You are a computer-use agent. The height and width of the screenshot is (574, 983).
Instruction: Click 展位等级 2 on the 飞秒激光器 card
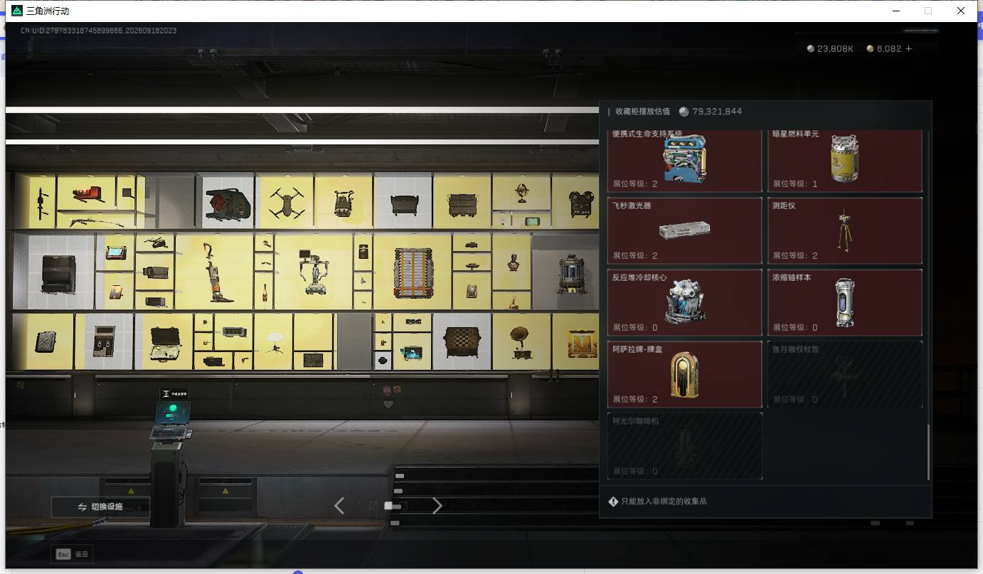point(635,255)
